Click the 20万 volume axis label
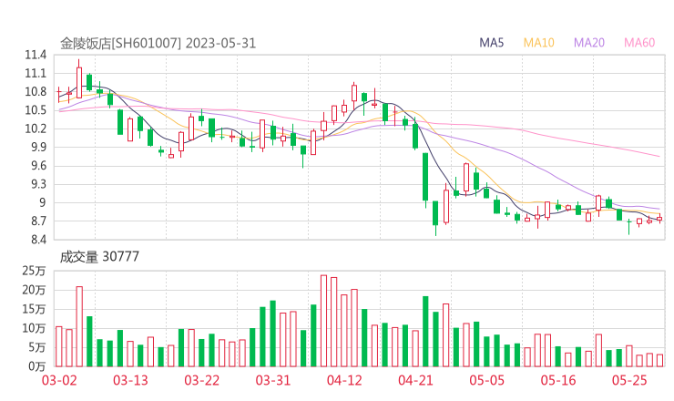This screenshot has height=401, width=674. coord(34,291)
